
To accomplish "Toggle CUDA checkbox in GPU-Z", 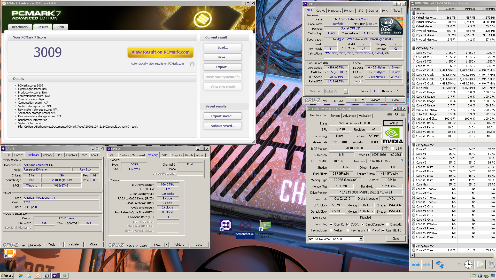I will 348,224.
